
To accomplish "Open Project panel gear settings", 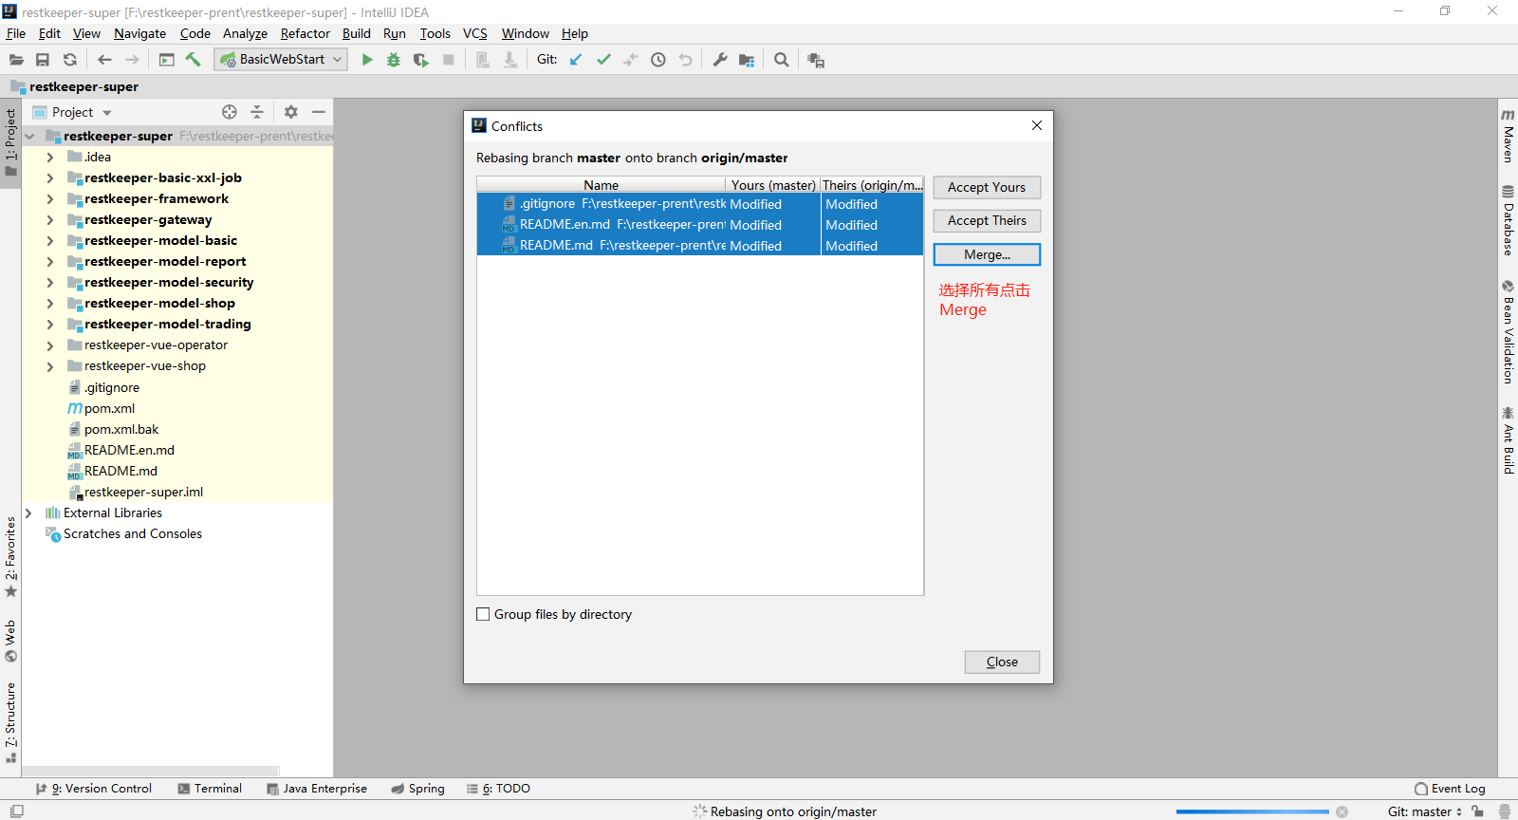I will coord(291,112).
